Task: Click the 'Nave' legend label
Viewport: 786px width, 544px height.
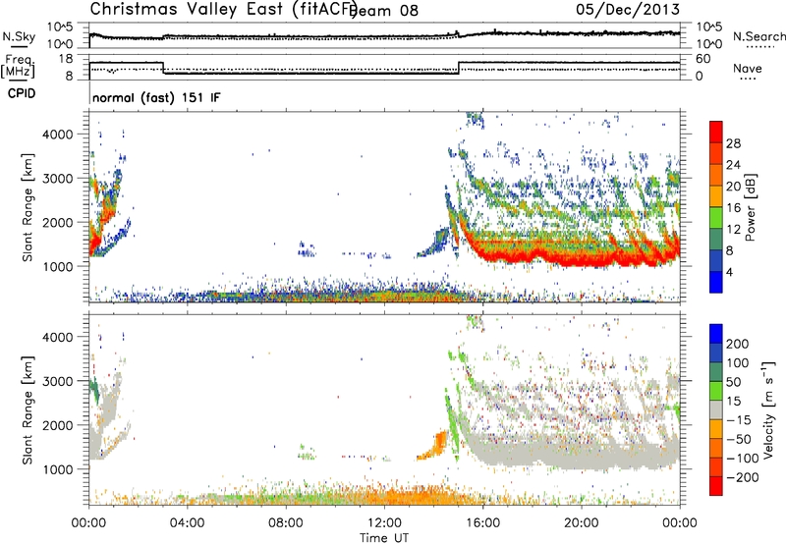Action: 748,68
